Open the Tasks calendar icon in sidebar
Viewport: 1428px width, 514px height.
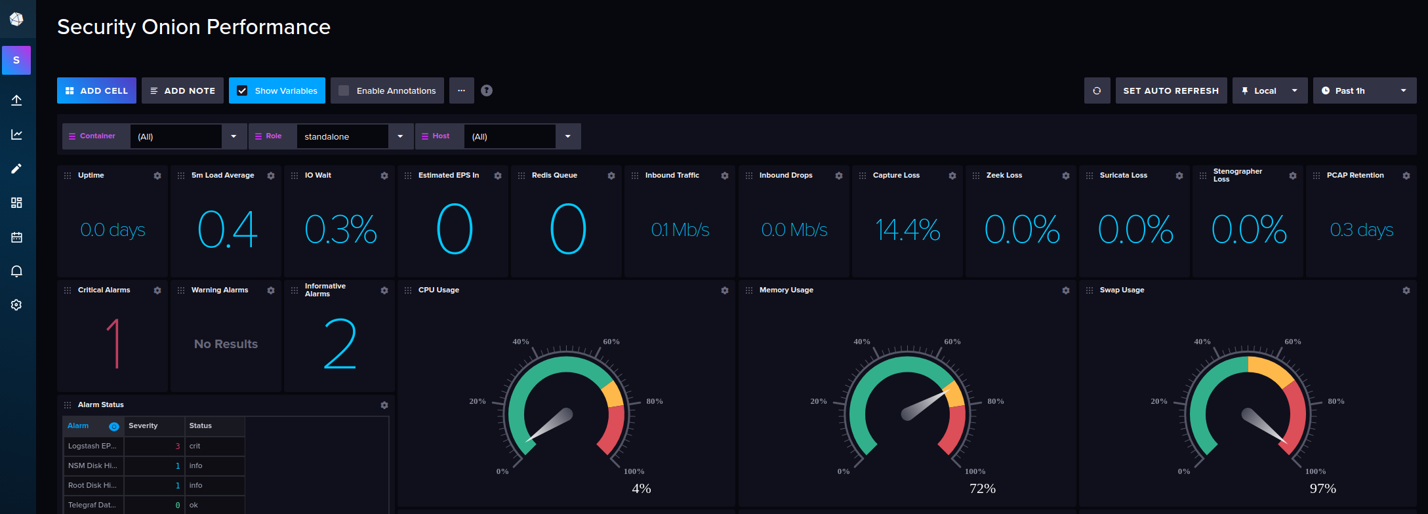pos(16,237)
